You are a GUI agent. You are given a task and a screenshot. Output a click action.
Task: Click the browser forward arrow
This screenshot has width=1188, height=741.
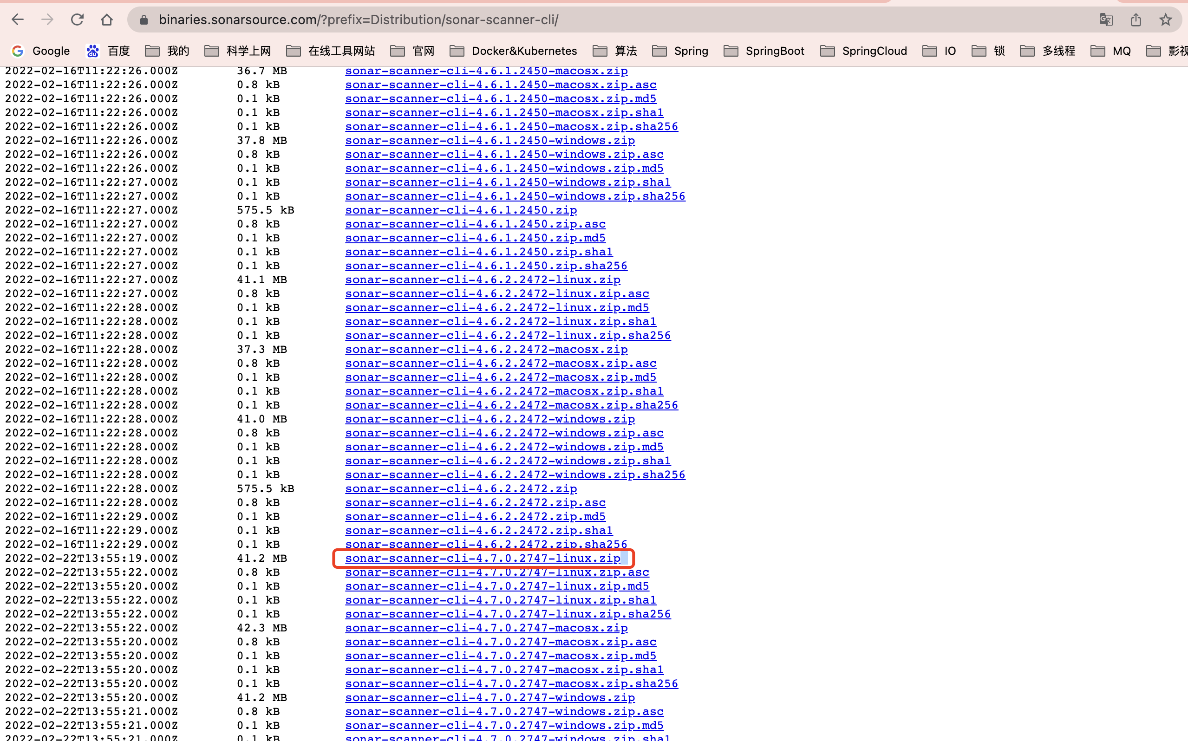click(47, 19)
